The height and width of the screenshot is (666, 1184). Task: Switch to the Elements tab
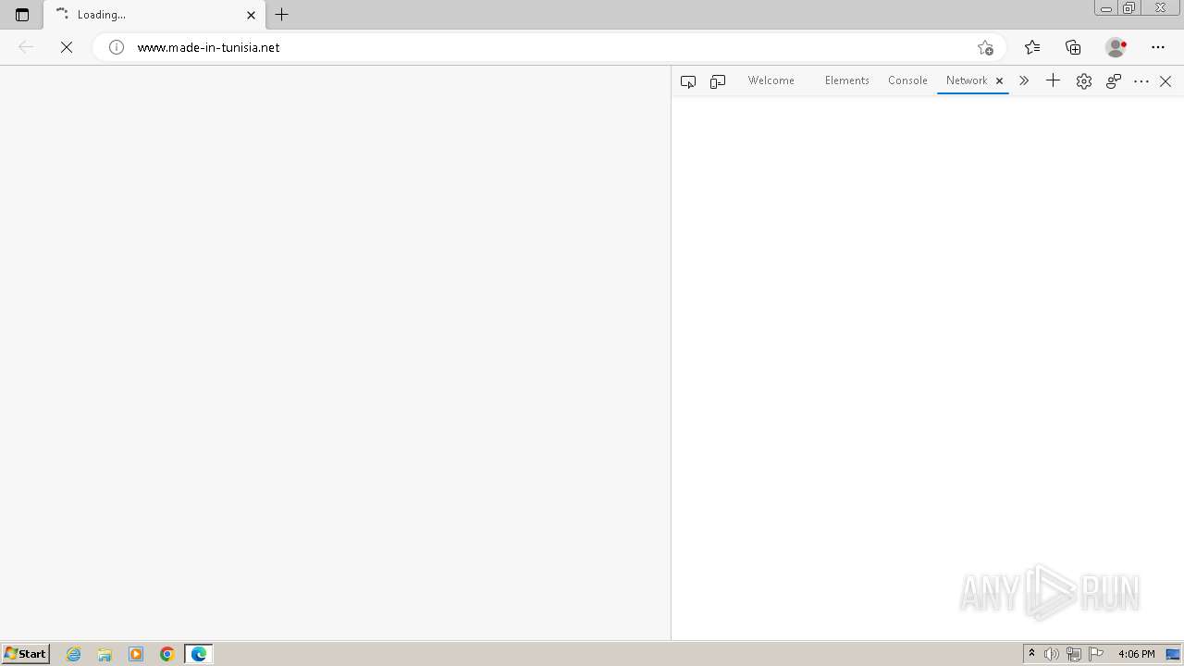coord(846,80)
